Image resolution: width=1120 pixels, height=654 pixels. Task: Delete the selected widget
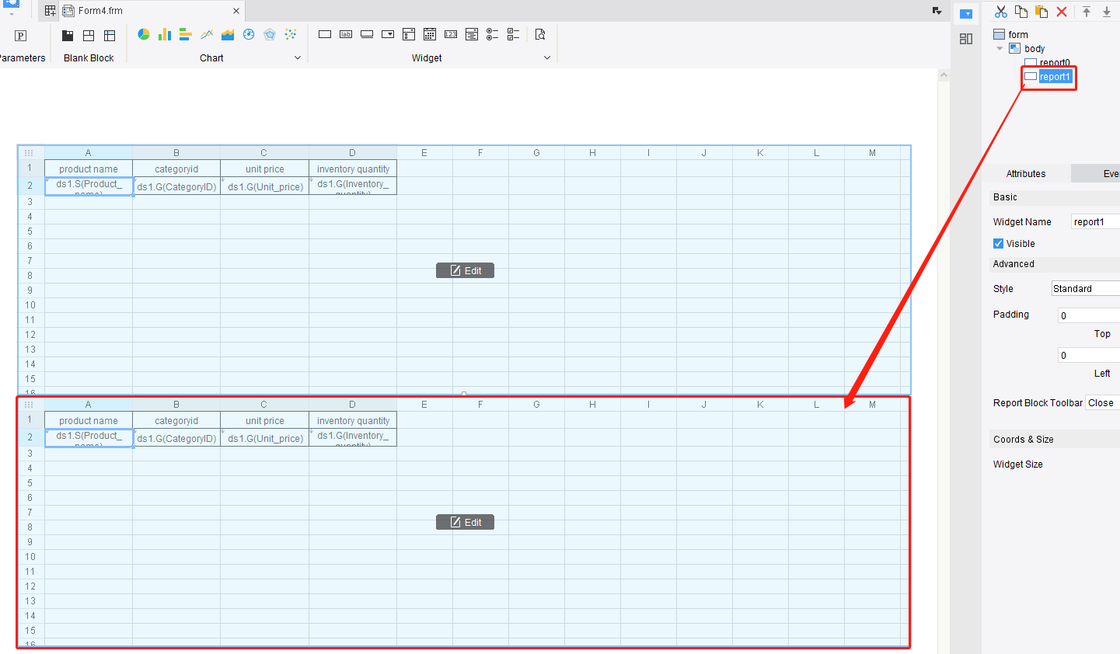1061,12
